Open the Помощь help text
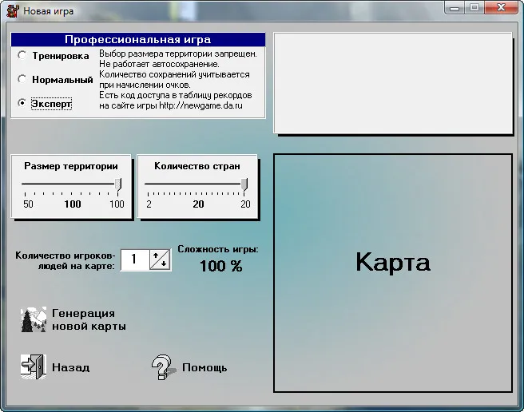This screenshot has height=412, width=524. pos(204,367)
